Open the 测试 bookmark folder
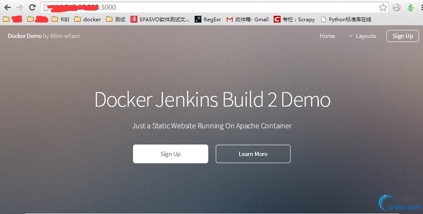This screenshot has width=423, height=214. point(116,19)
